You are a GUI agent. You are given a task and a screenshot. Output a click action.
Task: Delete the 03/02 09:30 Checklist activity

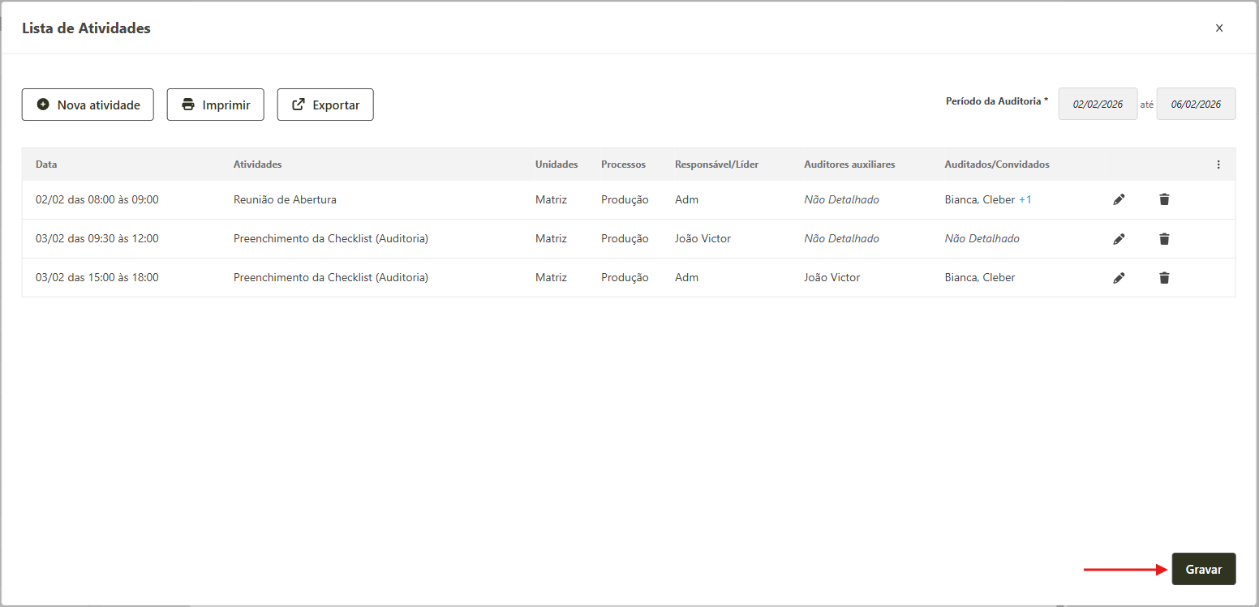(x=1164, y=238)
